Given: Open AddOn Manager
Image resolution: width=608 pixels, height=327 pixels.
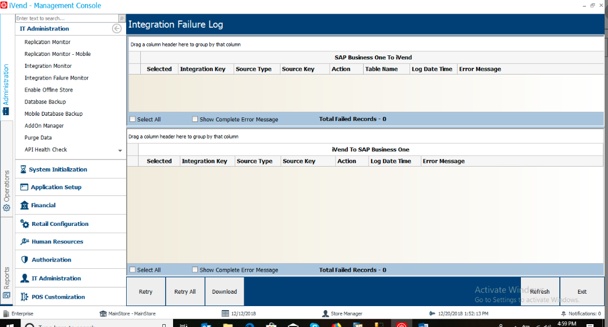Looking at the screenshot, I should click(44, 126).
